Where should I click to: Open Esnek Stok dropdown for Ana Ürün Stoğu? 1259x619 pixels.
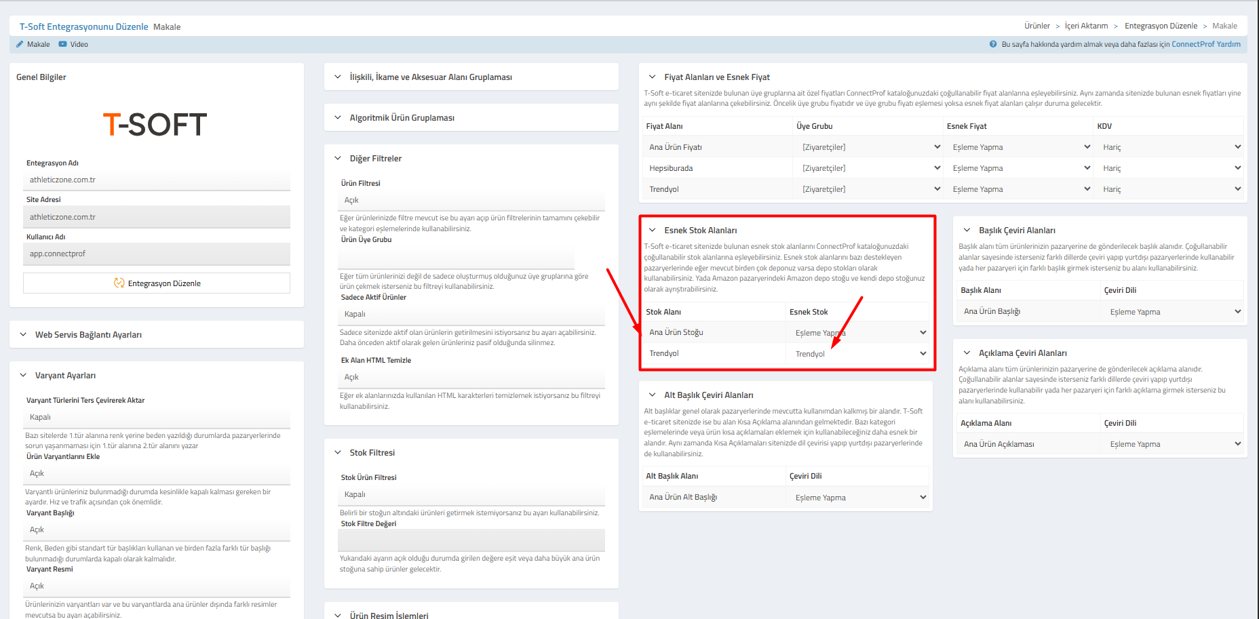pos(858,333)
